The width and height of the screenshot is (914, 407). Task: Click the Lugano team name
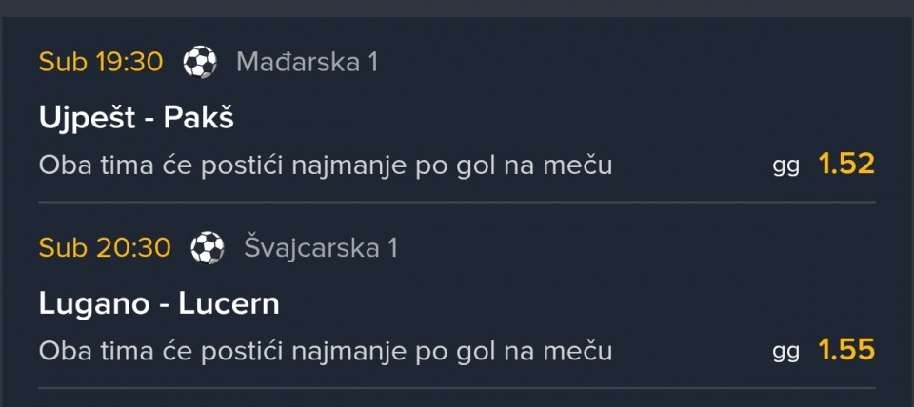pyautogui.click(x=95, y=305)
